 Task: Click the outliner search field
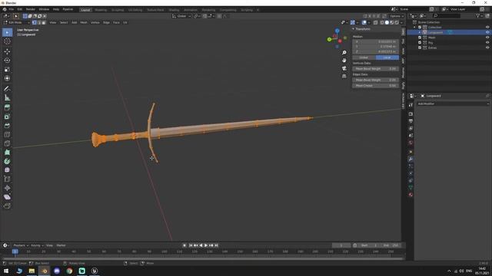447,15
